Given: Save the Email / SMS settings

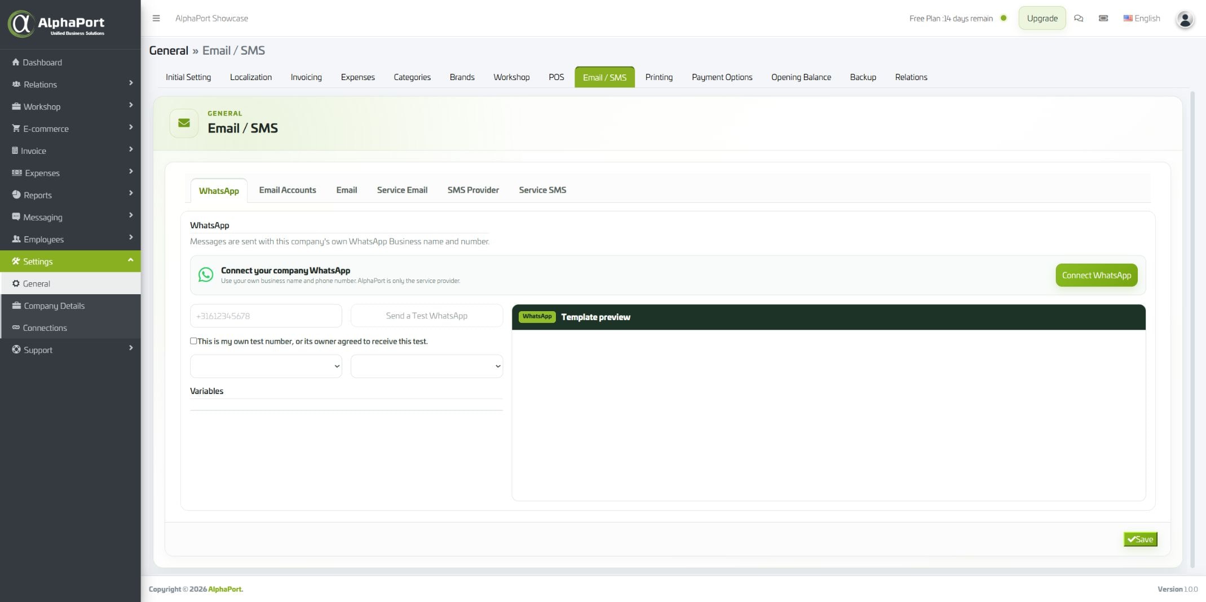Looking at the screenshot, I should coord(1140,539).
